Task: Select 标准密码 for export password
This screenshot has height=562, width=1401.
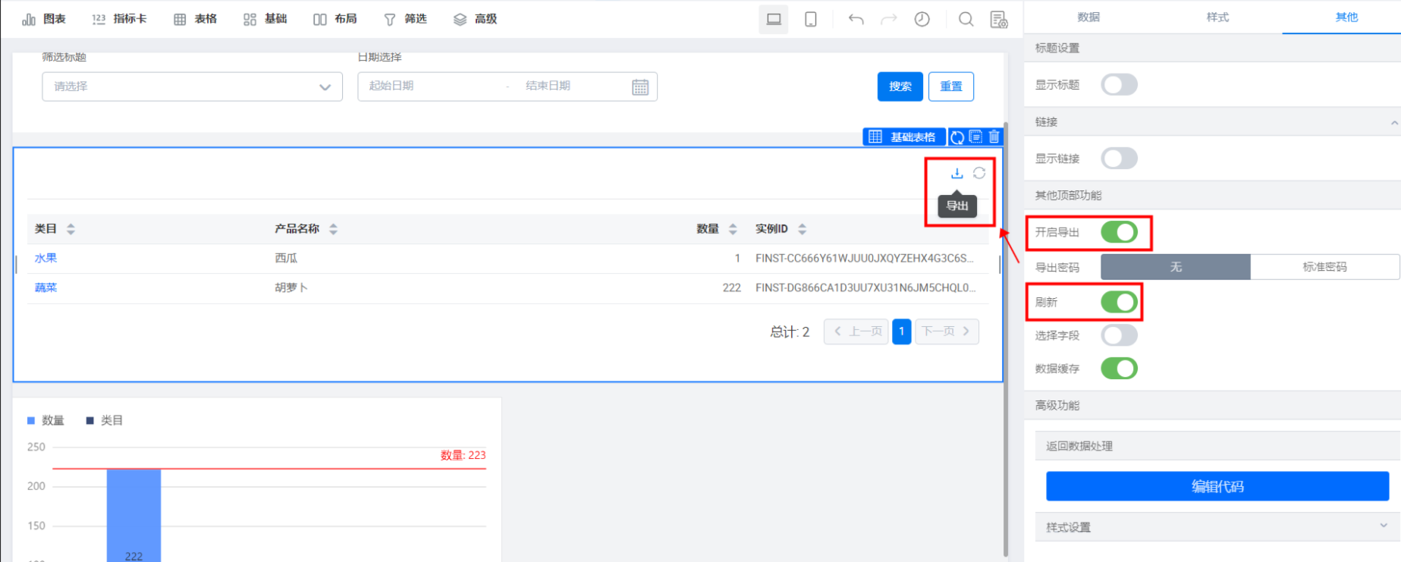Action: [x=1324, y=267]
